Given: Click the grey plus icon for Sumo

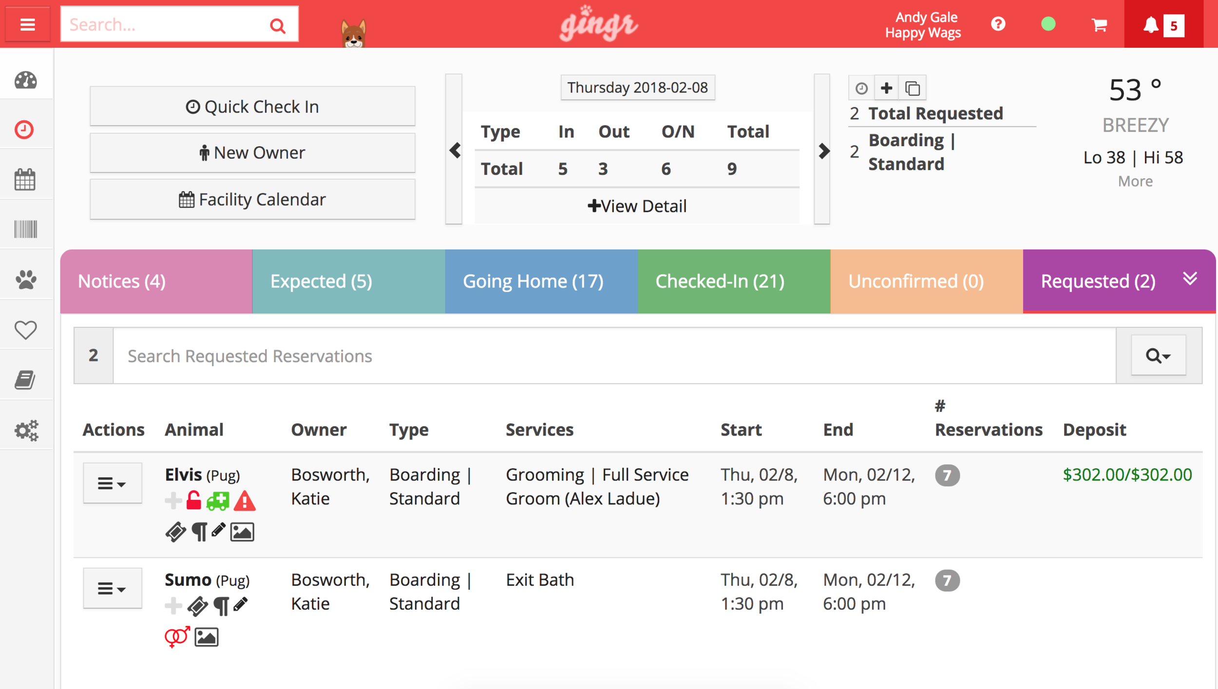Looking at the screenshot, I should click(173, 606).
